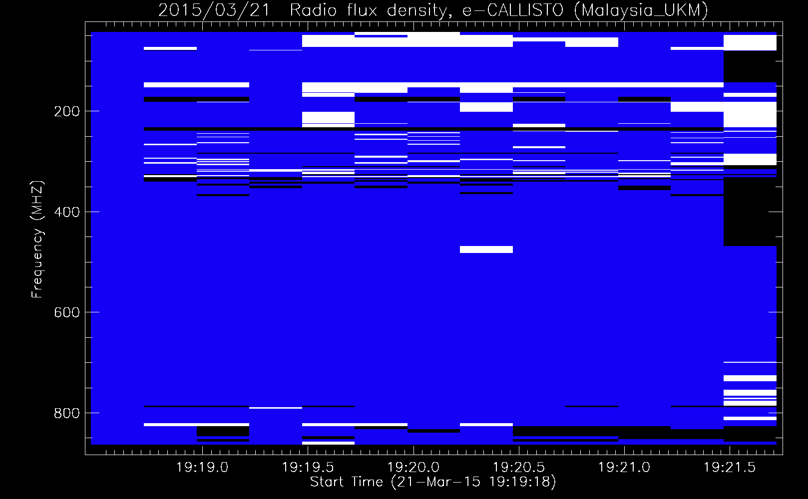Click the large black block near 19:21.5
This screenshot has height=499, width=808.
[750, 211]
